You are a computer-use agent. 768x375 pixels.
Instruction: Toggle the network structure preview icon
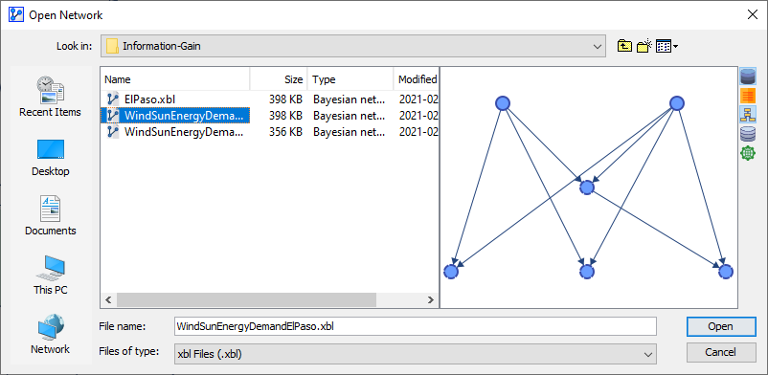click(748, 115)
